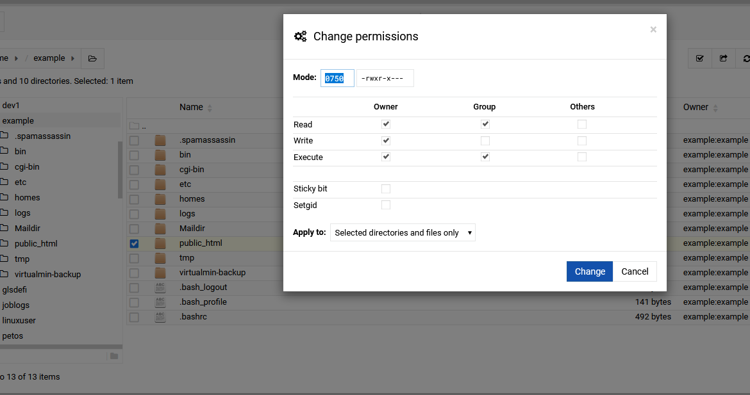Click the folder icon below the tree
Image resolution: width=750 pixels, height=395 pixels.
point(114,356)
